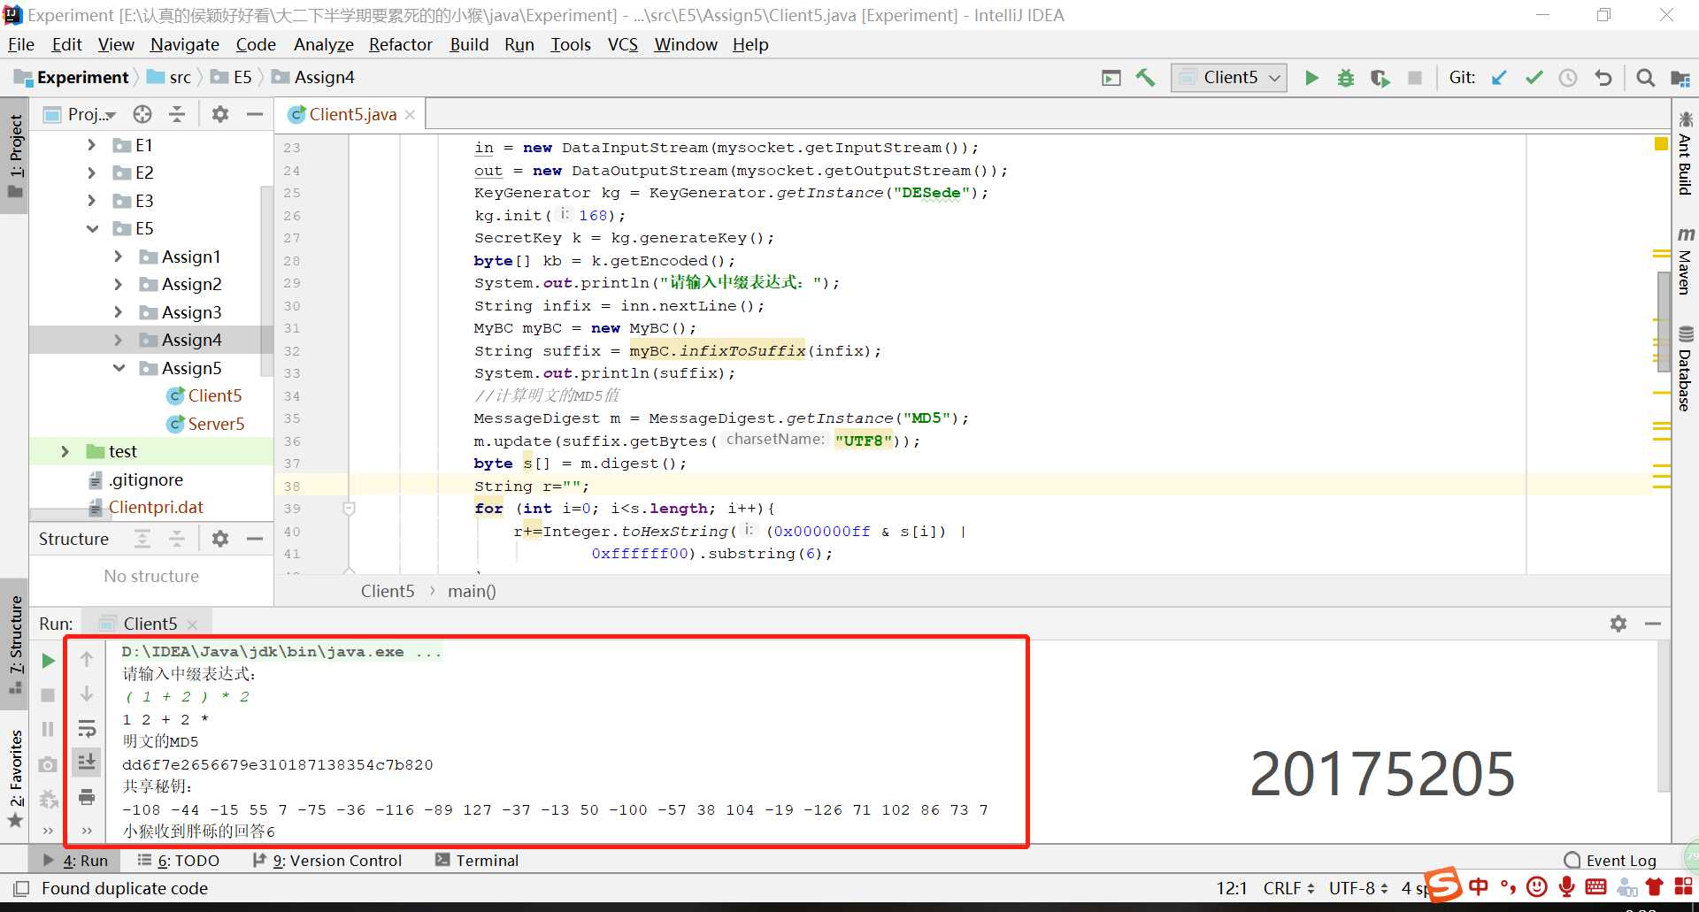Open Search Everywhere magnifier

(1645, 78)
